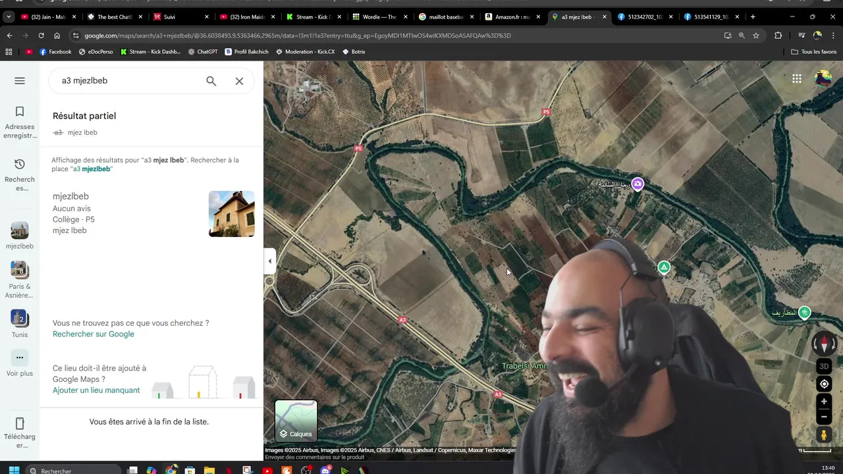The width and height of the screenshot is (843, 474).
Task: Open Adresses enregistrées in the sidebar
Action: 20,122
